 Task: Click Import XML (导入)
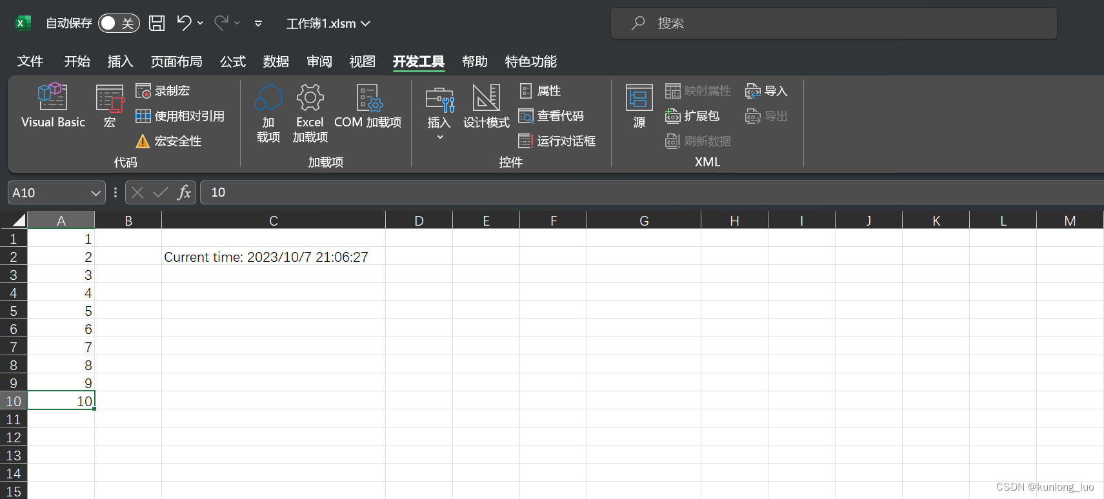coord(767,91)
